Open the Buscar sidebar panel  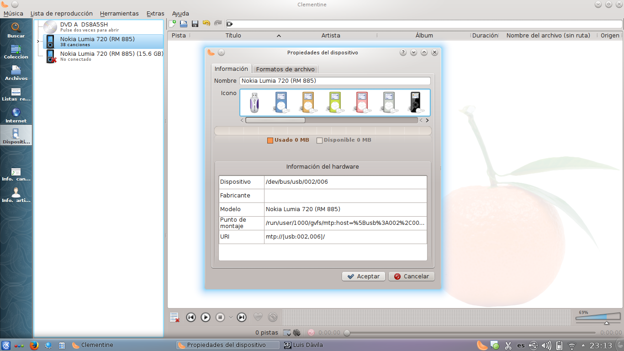[16, 30]
